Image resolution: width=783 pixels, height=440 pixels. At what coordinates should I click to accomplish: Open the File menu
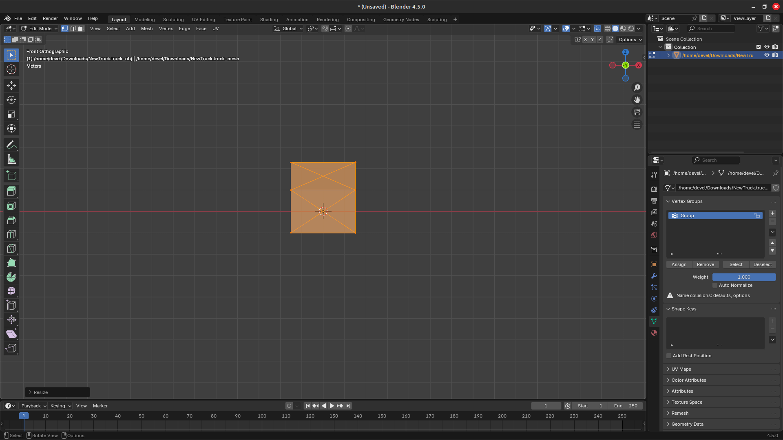pos(18,18)
